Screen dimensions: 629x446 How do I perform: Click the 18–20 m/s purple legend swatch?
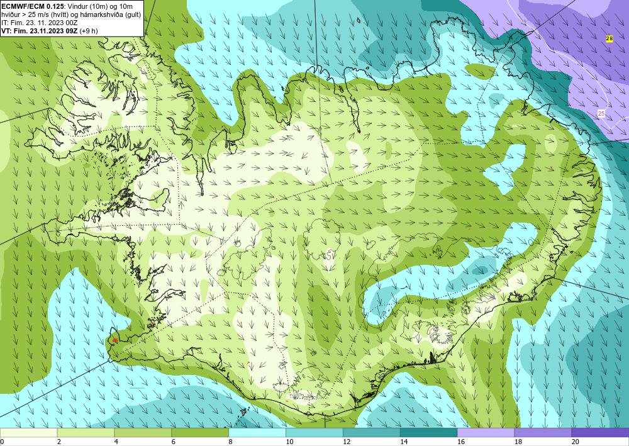(x=543, y=433)
